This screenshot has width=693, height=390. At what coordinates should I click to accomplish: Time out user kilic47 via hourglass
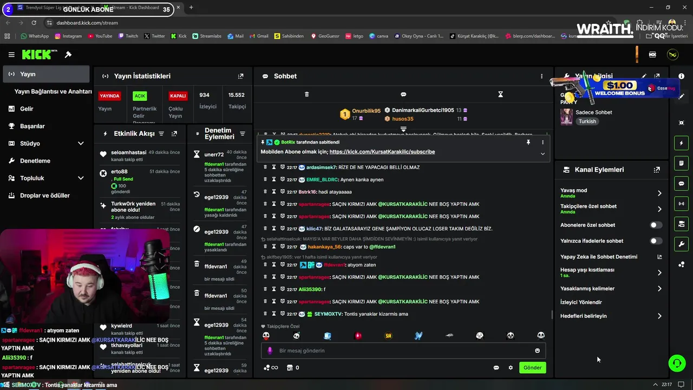[274, 229]
